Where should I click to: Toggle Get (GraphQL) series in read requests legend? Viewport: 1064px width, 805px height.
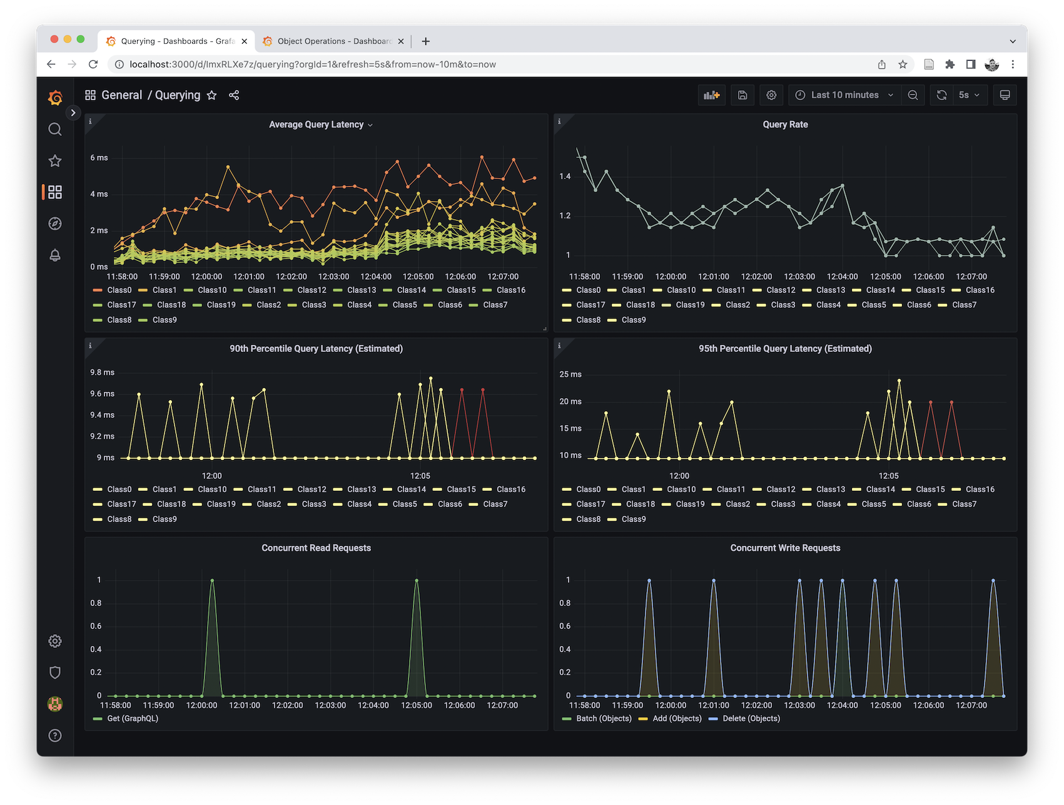coord(132,719)
